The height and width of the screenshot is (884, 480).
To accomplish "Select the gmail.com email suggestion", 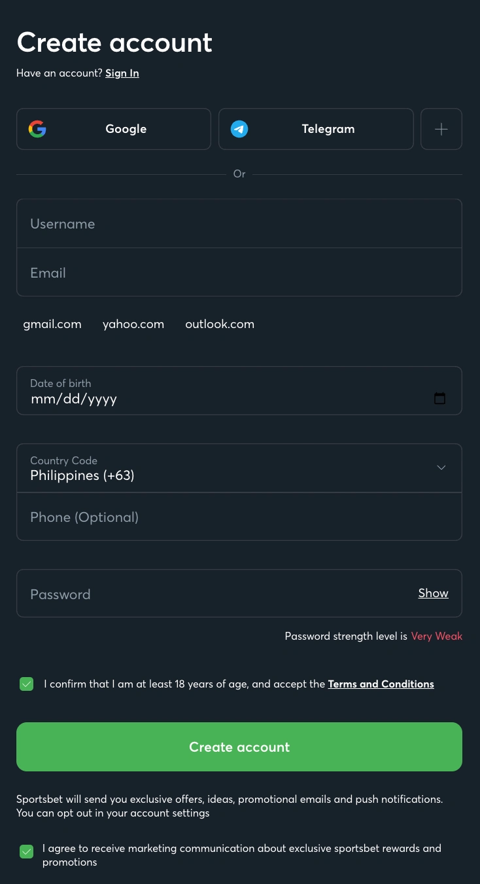I will tap(52, 324).
